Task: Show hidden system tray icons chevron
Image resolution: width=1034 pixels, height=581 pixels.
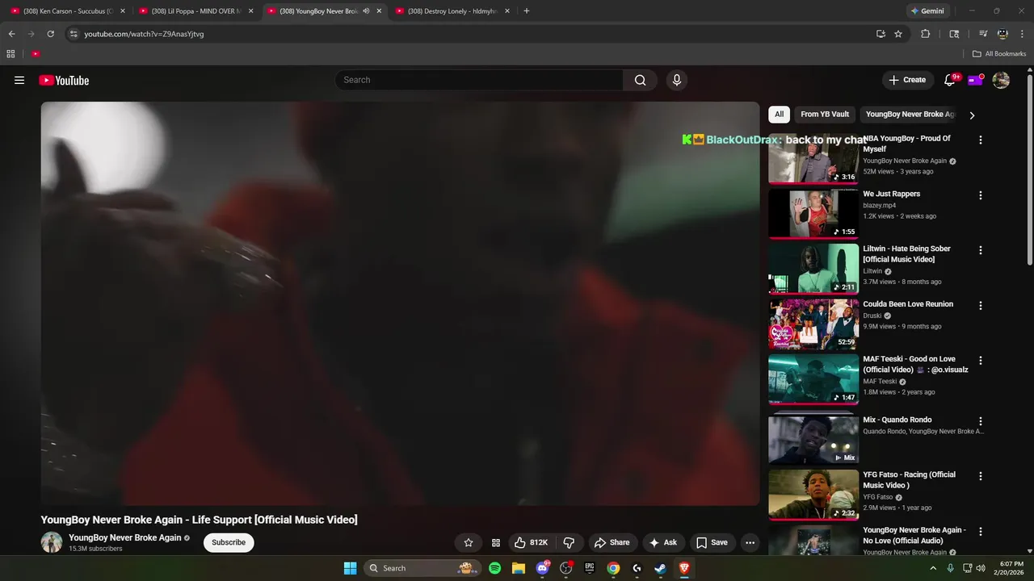Action: coord(933,568)
